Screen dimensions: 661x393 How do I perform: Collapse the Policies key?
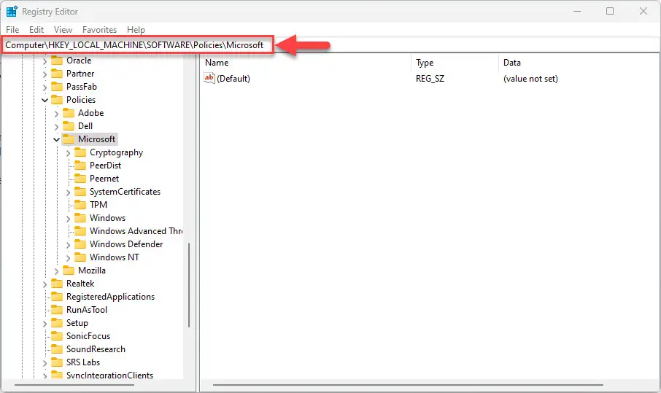[45, 100]
